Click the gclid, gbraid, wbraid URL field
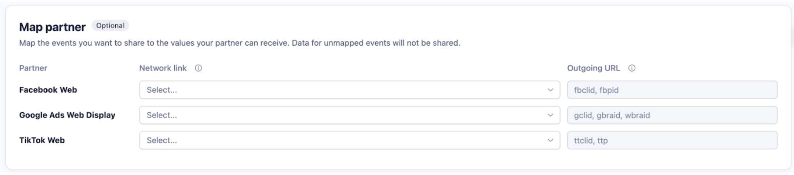The image size is (794, 175). pos(672,115)
